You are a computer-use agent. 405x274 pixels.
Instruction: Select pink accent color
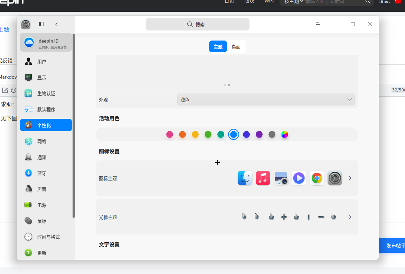[x=170, y=134]
